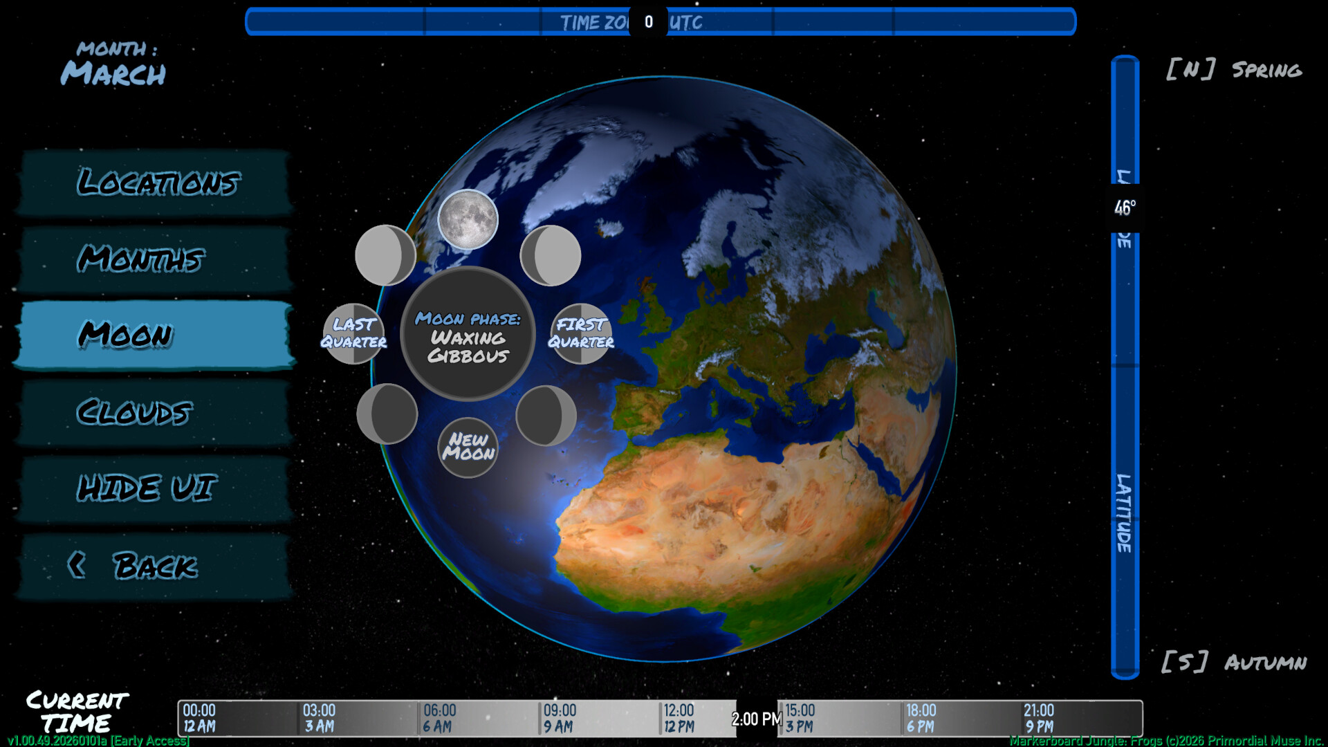Go back with the Back button

pyautogui.click(x=156, y=566)
